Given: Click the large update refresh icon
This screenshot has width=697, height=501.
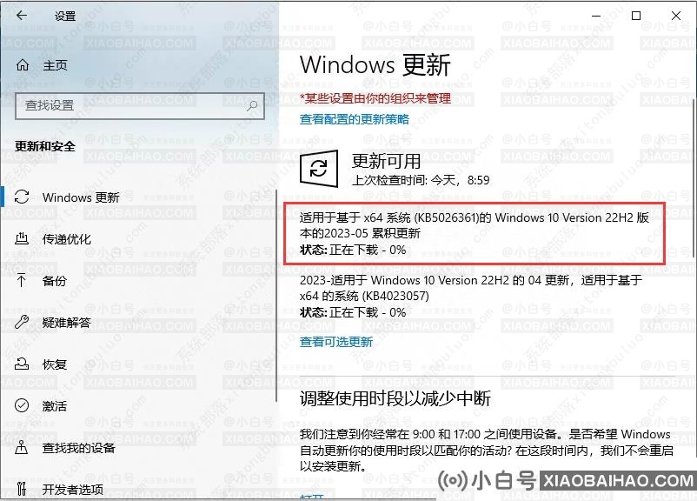Looking at the screenshot, I should [x=319, y=169].
